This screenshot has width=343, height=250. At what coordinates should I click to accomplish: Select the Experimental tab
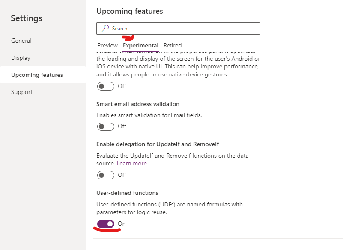pyautogui.click(x=140, y=45)
